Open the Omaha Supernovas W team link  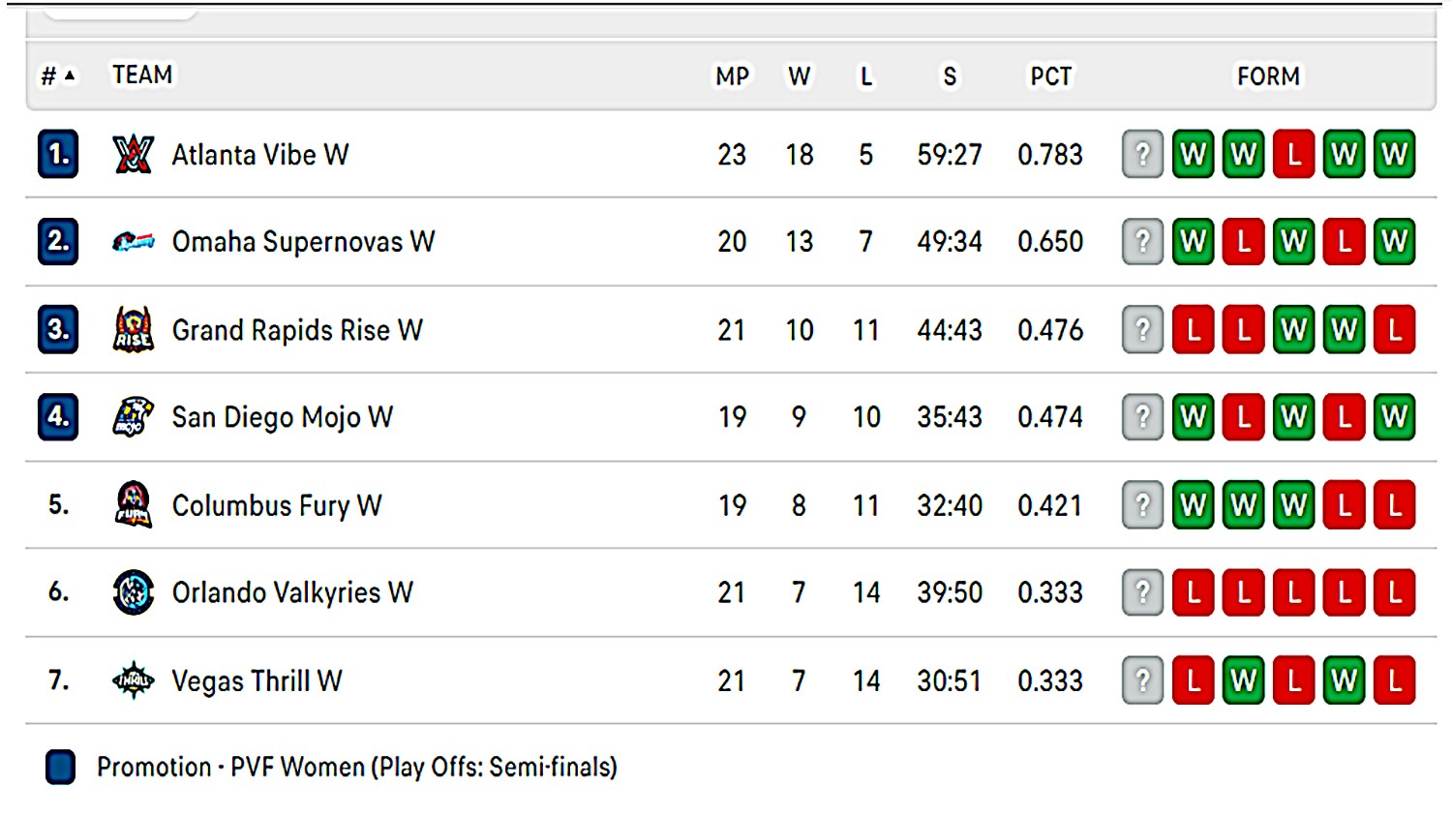pyautogui.click(x=303, y=241)
